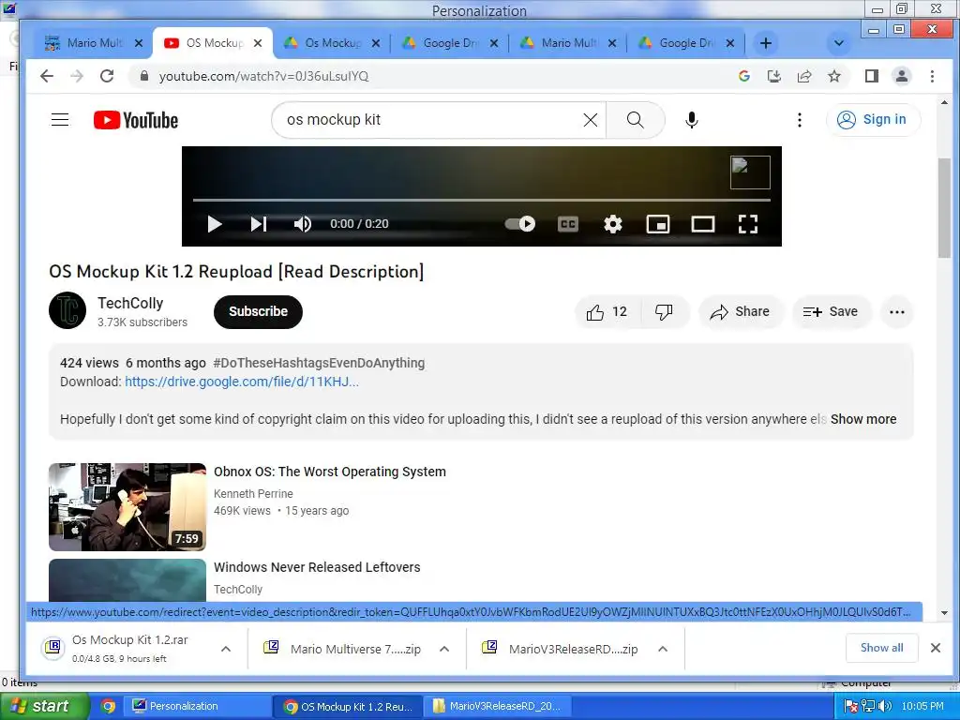Image resolution: width=960 pixels, height=720 pixels.
Task: Open Chrome three-dot menu
Action: [932, 76]
